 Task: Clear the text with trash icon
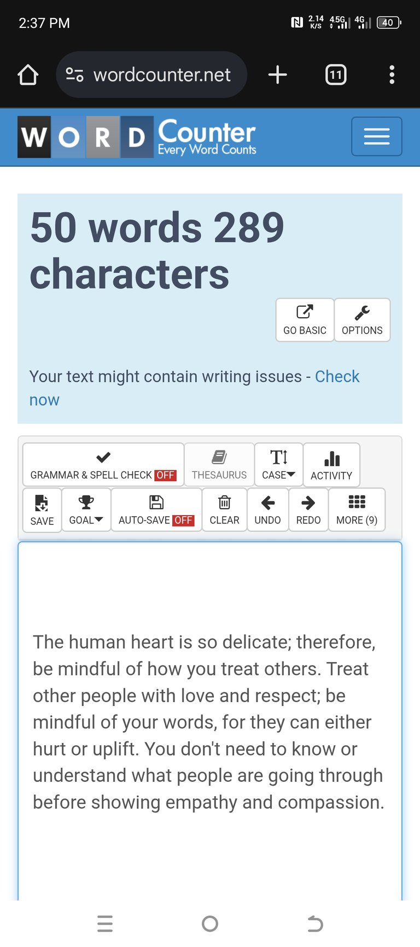[x=224, y=510]
